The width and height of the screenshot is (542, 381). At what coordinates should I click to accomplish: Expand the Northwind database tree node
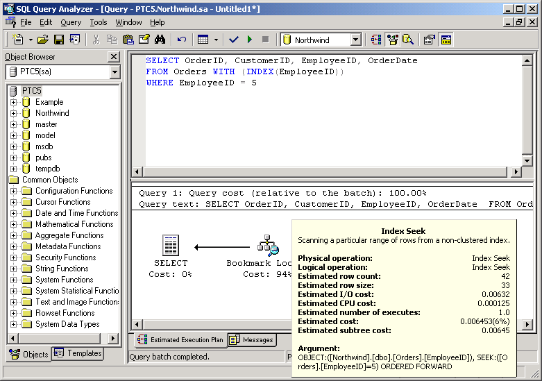pos(13,113)
